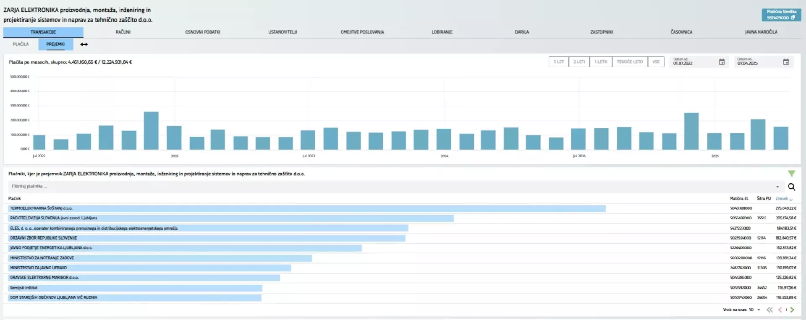The height and width of the screenshot is (320, 806).
Task: Click the tallest bar near Jul 2022
Action: pyautogui.click(x=151, y=130)
